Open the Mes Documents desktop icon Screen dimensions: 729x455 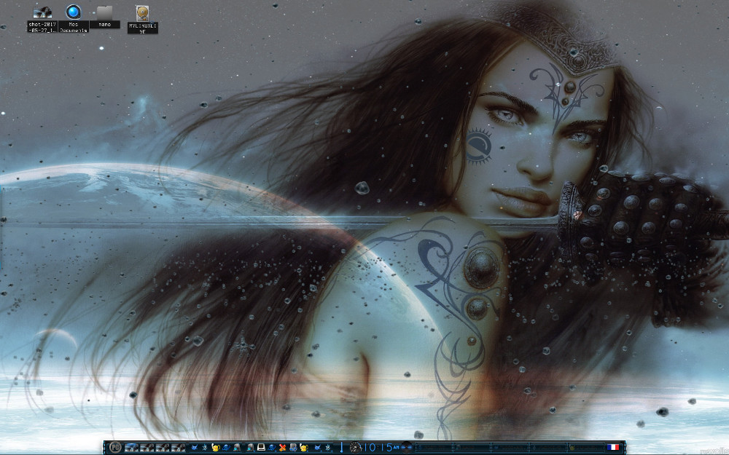(x=73, y=19)
